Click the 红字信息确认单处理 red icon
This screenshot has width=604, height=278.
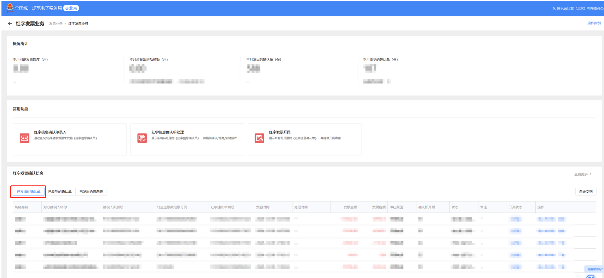coord(142,138)
